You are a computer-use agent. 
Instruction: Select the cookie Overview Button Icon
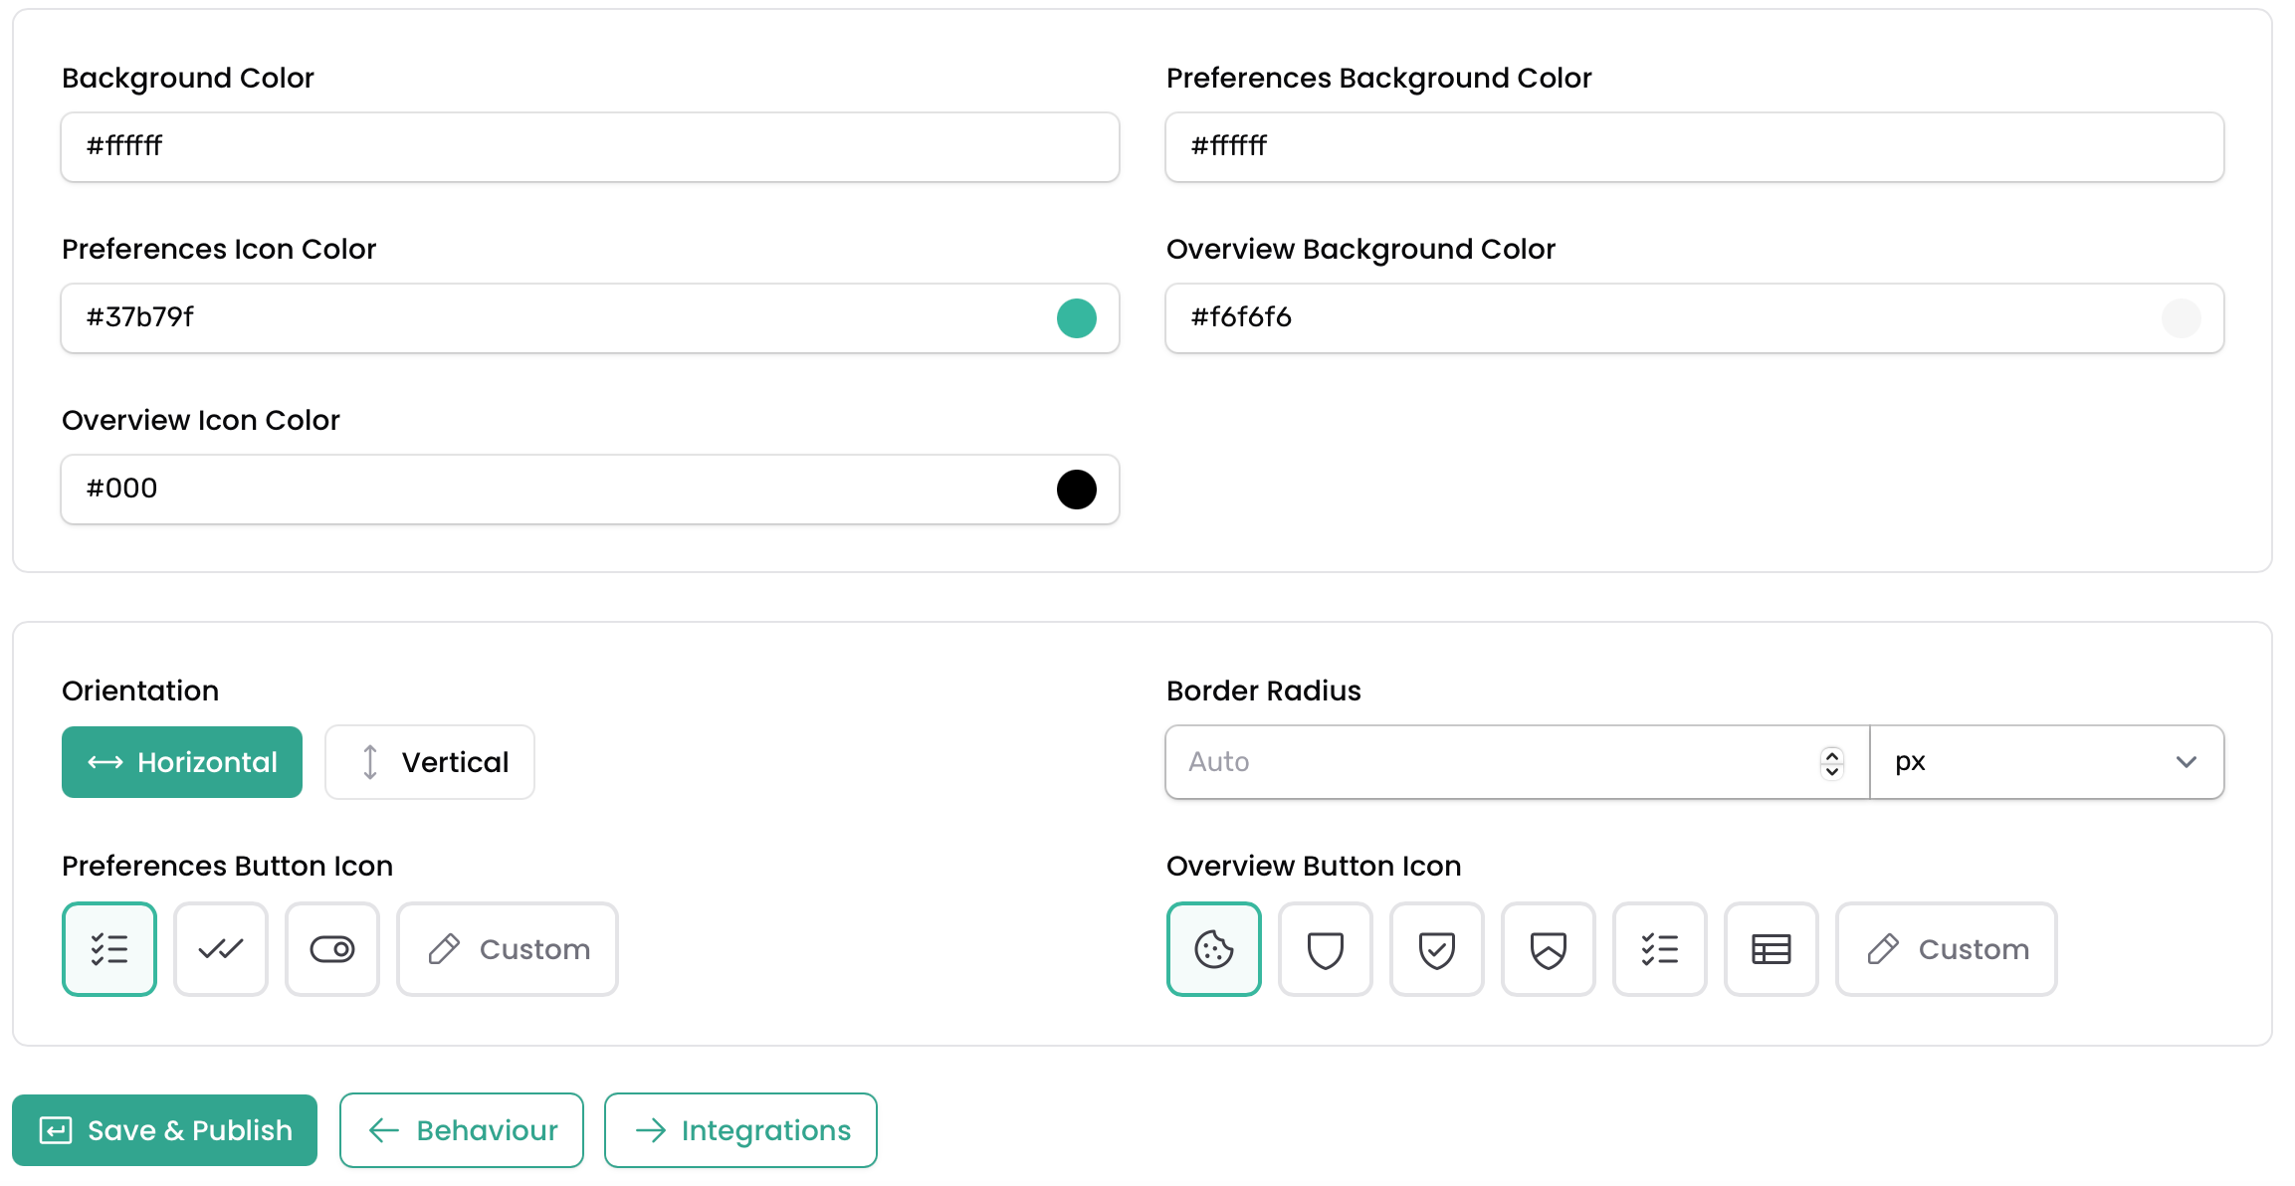tap(1214, 949)
